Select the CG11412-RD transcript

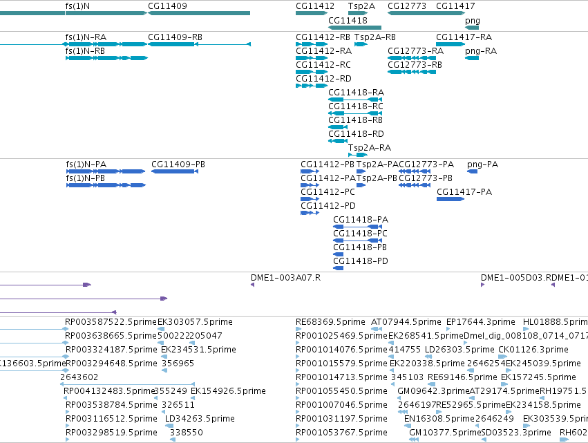point(312,86)
